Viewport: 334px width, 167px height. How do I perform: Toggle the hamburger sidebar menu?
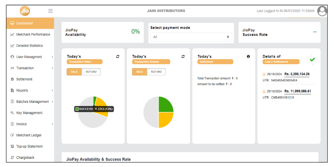click(x=50, y=11)
